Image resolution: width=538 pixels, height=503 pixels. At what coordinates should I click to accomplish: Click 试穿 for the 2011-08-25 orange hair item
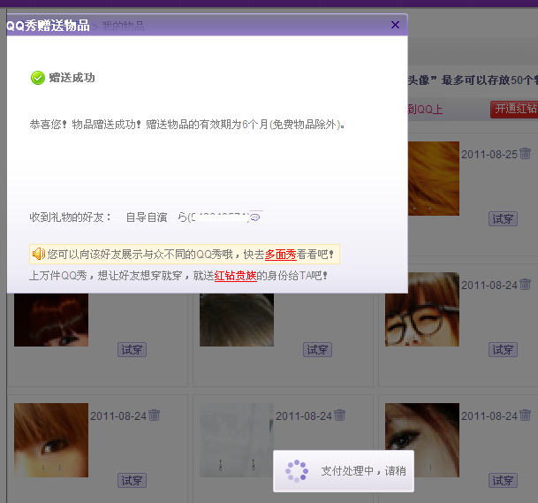pyautogui.click(x=503, y=219)
